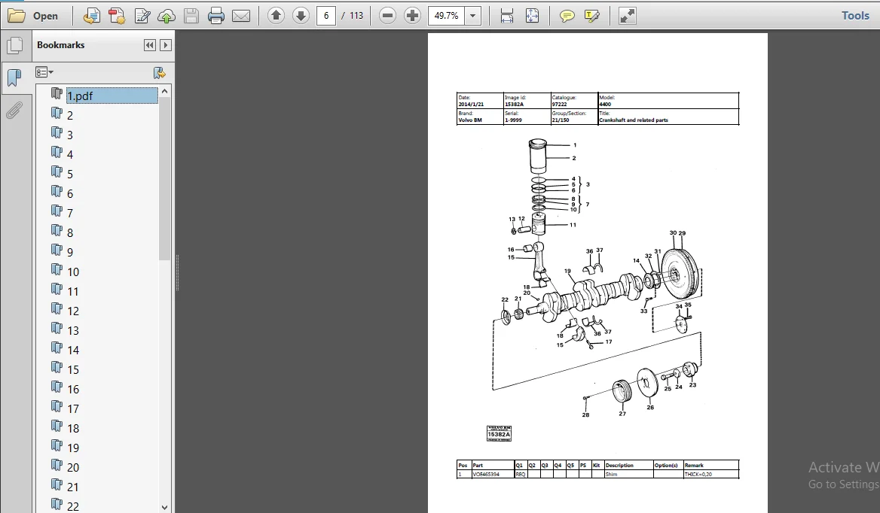Add a sticky note comment

(567, 16)
